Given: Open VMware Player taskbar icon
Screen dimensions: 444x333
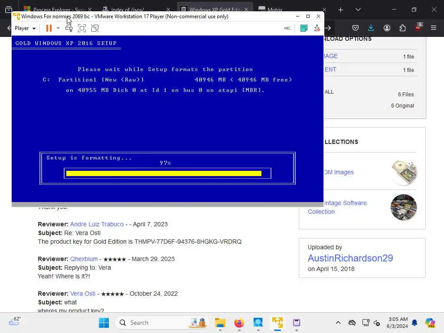Looking at the screenshot, I should [277, 323].
